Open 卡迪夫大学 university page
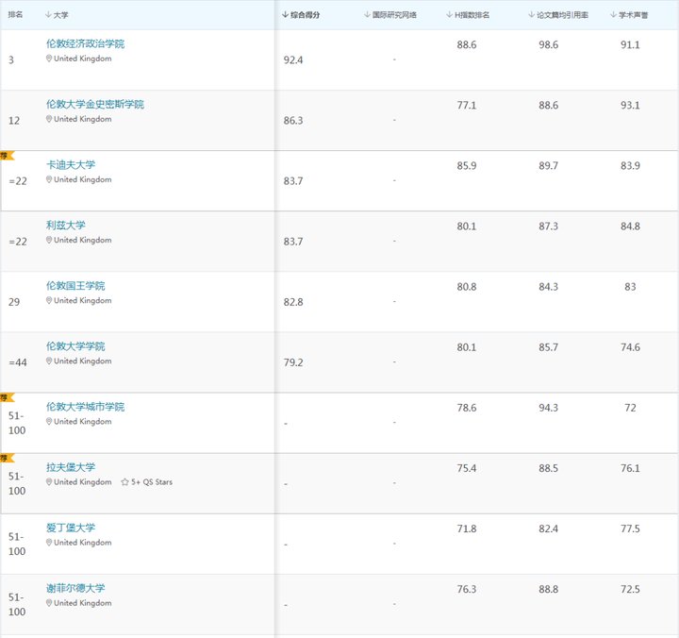The height and width of the screenshot is (638, 679). coord(71,165)
